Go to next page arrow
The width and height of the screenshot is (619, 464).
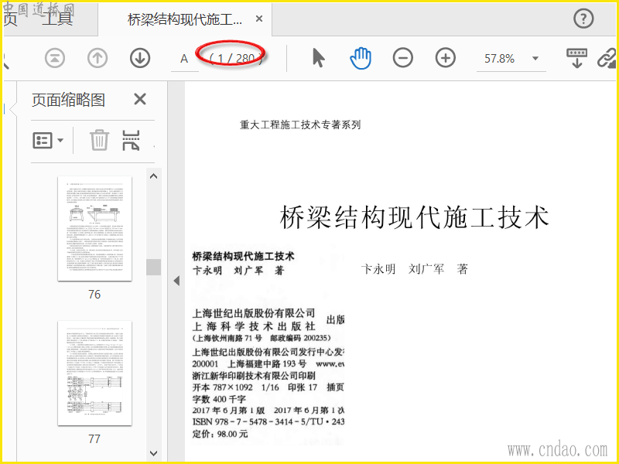click(x=140, y=59)
